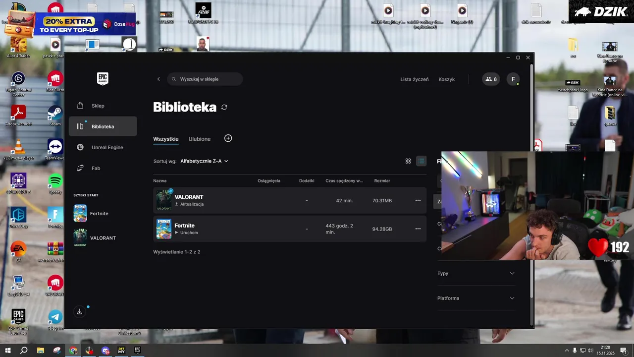Open the Steam desktop icon
The width and height of the screenshot is (634, 357).
55,116
